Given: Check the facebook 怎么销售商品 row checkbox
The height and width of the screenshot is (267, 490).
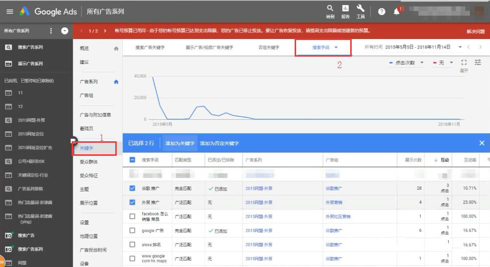Looking at the screenshot, I should [x=132, y=216].
